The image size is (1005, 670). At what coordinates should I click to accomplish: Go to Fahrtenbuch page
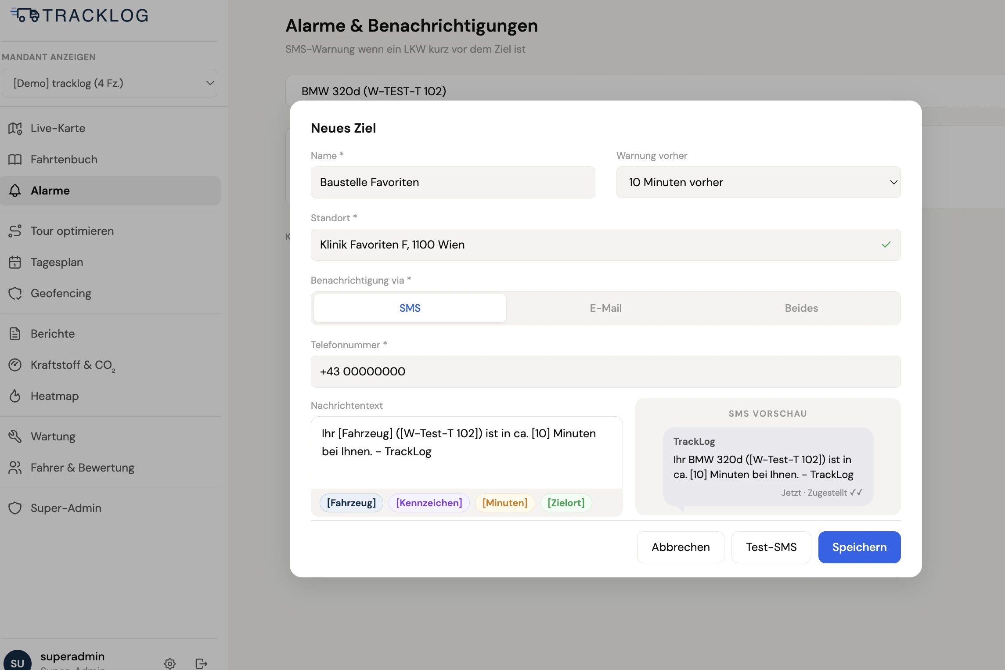[x=110, y=159]
